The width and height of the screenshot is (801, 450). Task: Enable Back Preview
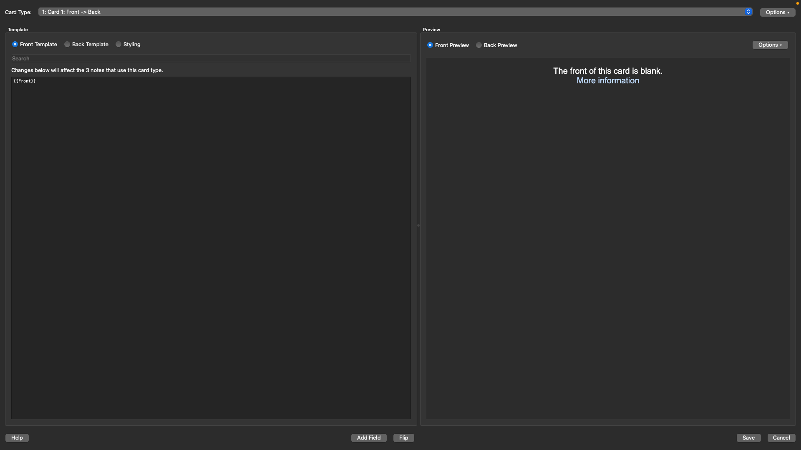tap(479, 45)
